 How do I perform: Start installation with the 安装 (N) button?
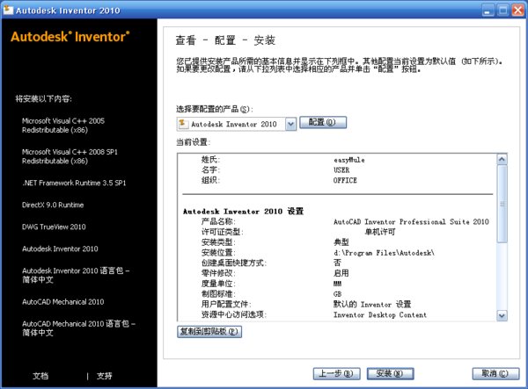pyautogui.click(x=390, y=373)
